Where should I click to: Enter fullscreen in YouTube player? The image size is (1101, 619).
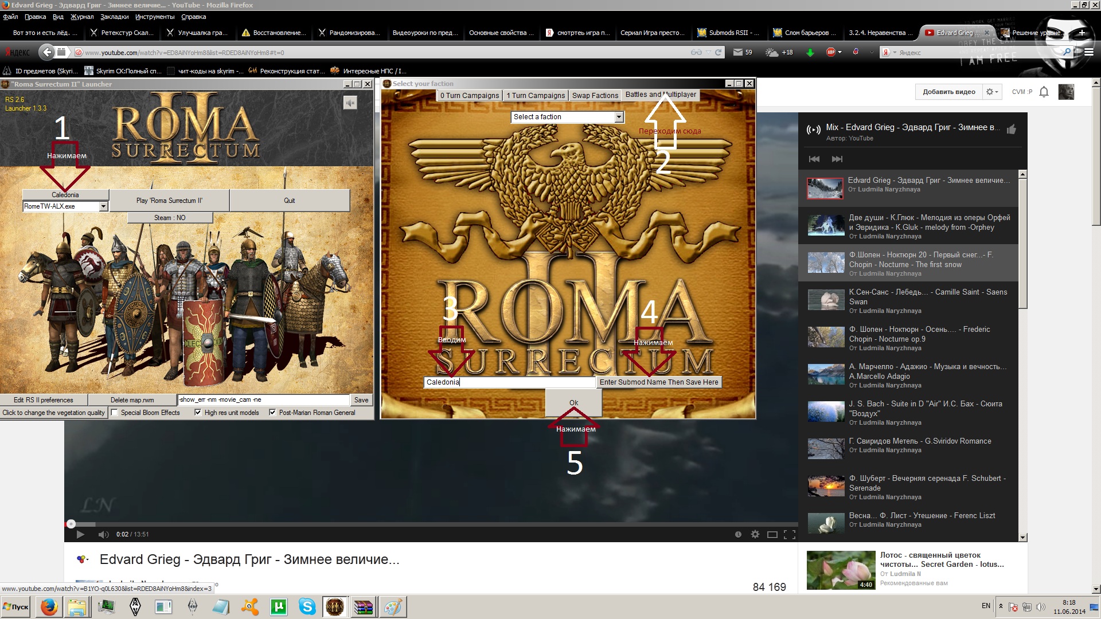click(790, 534)
